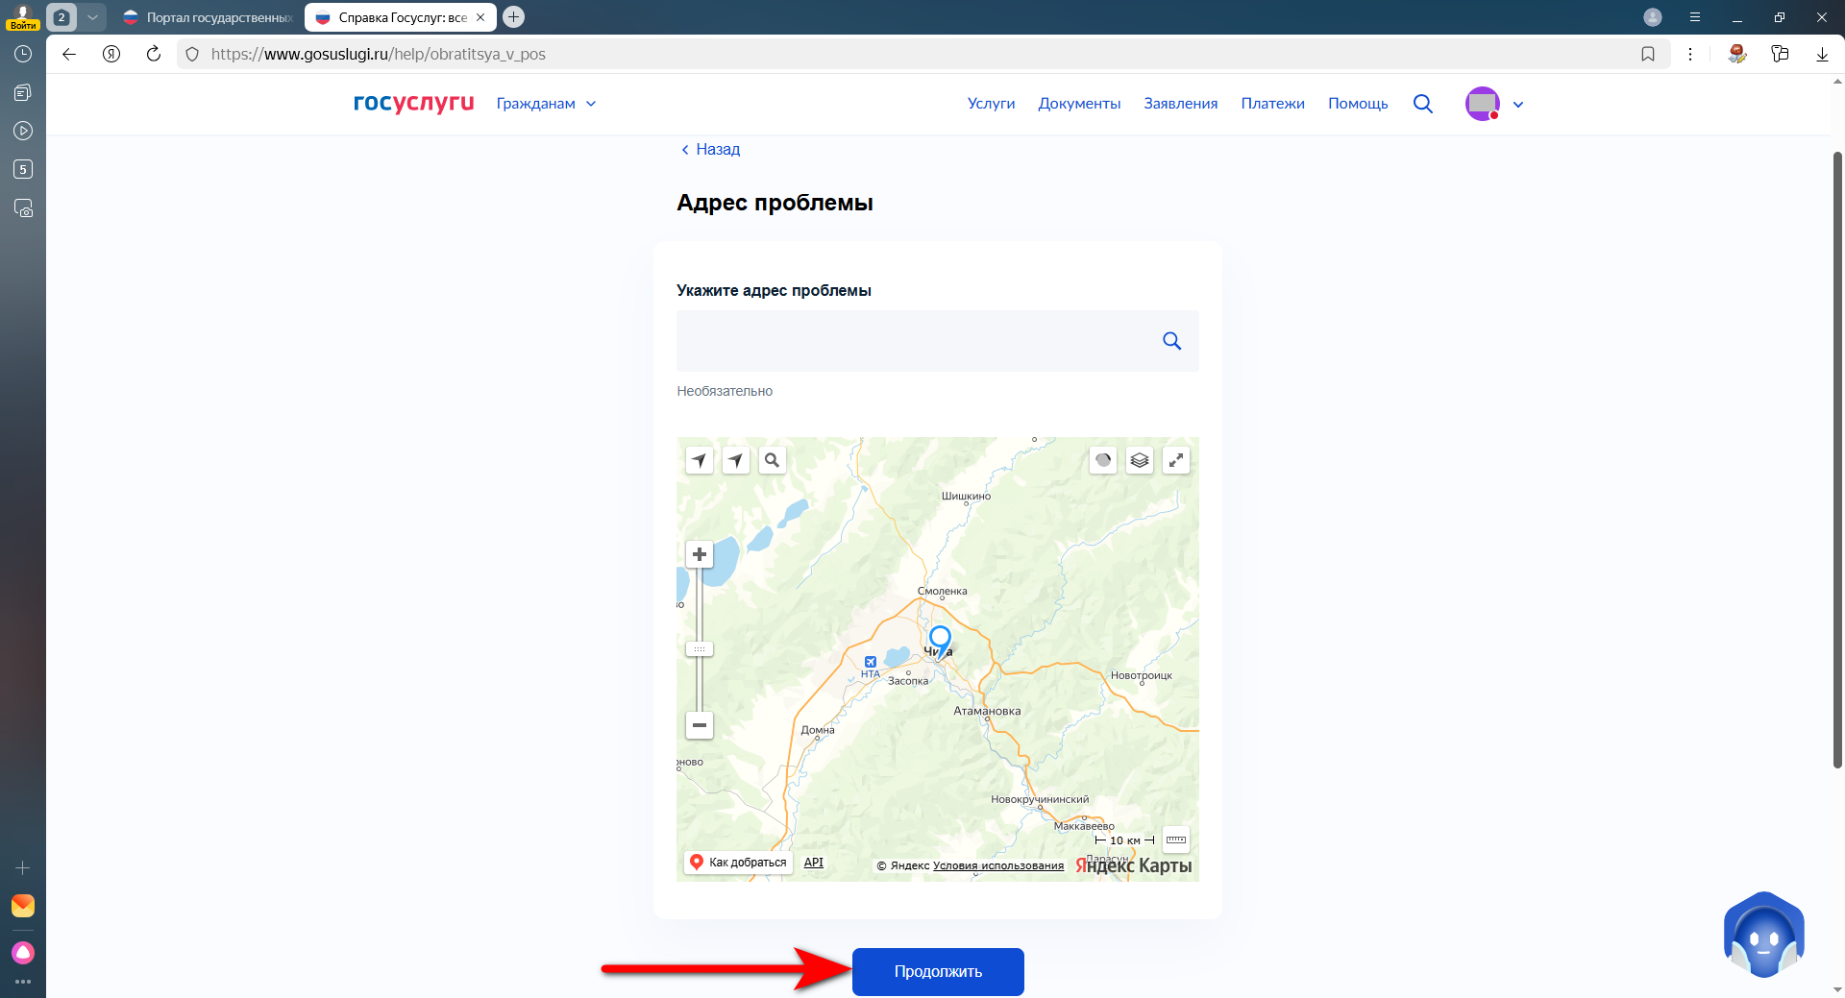Toggle the map ruler measurement tool

click(x=1176, y=840)
